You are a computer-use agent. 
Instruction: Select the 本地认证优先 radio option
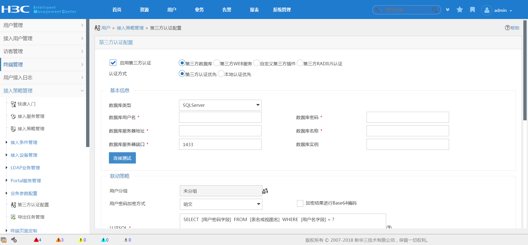point(221,74)
